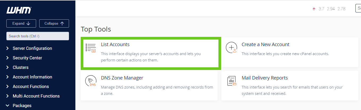Screen dimensions: 361x110
Task: Expand Multi Account Functions section
Action: point(36,96)
